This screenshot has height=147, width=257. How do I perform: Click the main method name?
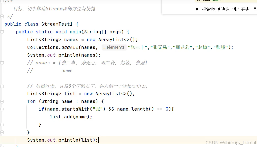point(75,32)
